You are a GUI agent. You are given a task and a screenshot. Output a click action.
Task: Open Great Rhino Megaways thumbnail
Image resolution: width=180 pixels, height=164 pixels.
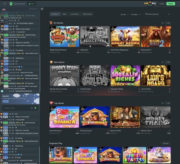[x=125, y=37]
